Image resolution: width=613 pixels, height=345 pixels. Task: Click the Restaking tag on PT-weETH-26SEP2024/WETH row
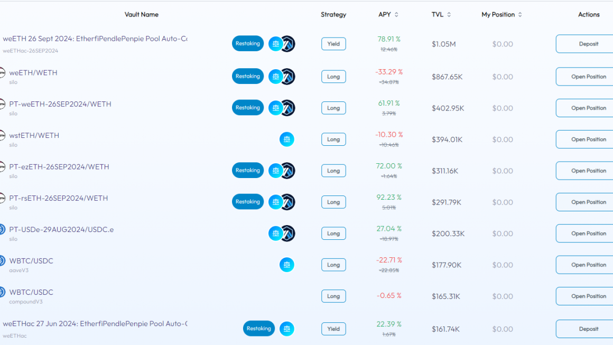pos(248,107)
